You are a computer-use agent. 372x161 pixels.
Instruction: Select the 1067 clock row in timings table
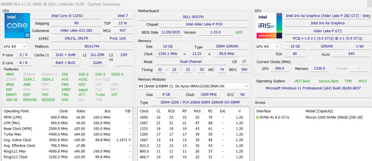tap(193, 140)
